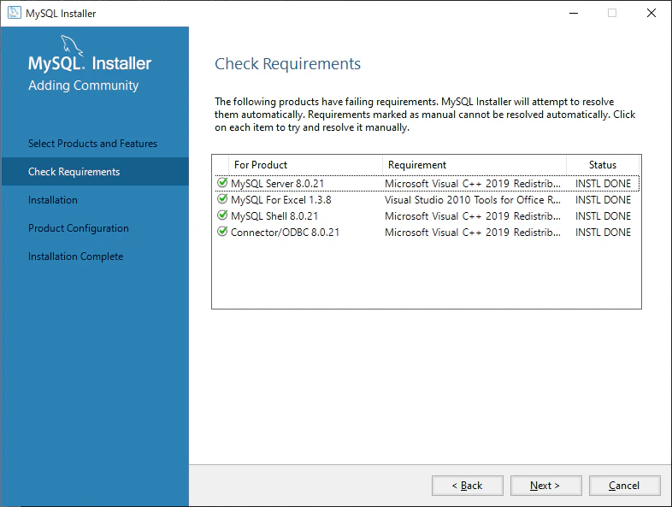Select the MySQL Server 8.0.21 row

(427, 184)
